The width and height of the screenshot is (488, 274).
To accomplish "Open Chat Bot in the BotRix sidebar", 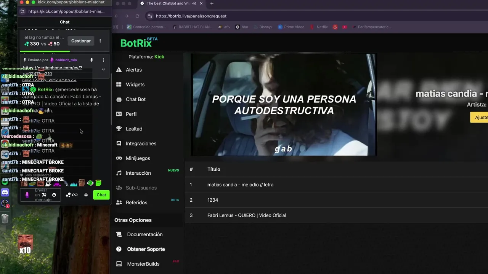I will coord(136,99).
